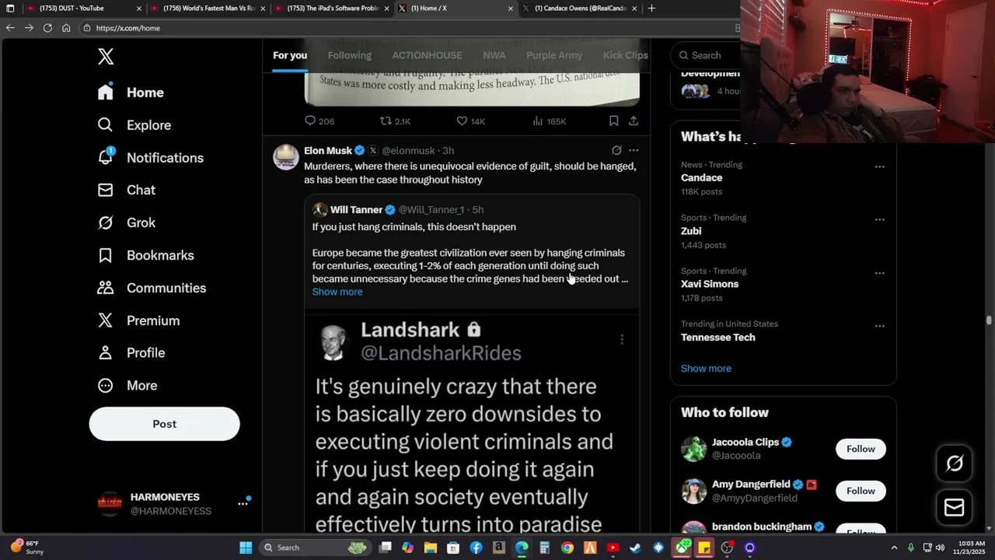Open Premium in the sidebar
This screenshot has width=995, height=560.
point(138,320)
